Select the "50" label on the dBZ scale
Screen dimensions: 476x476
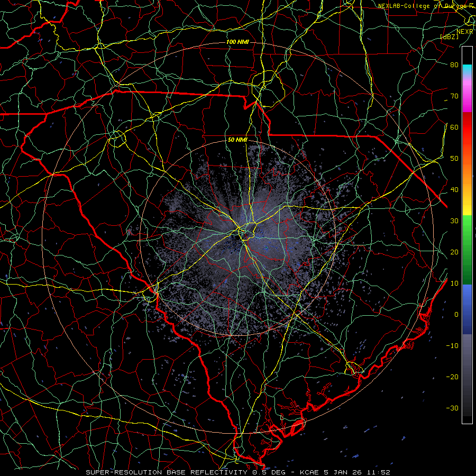click(x=454, y=159)
